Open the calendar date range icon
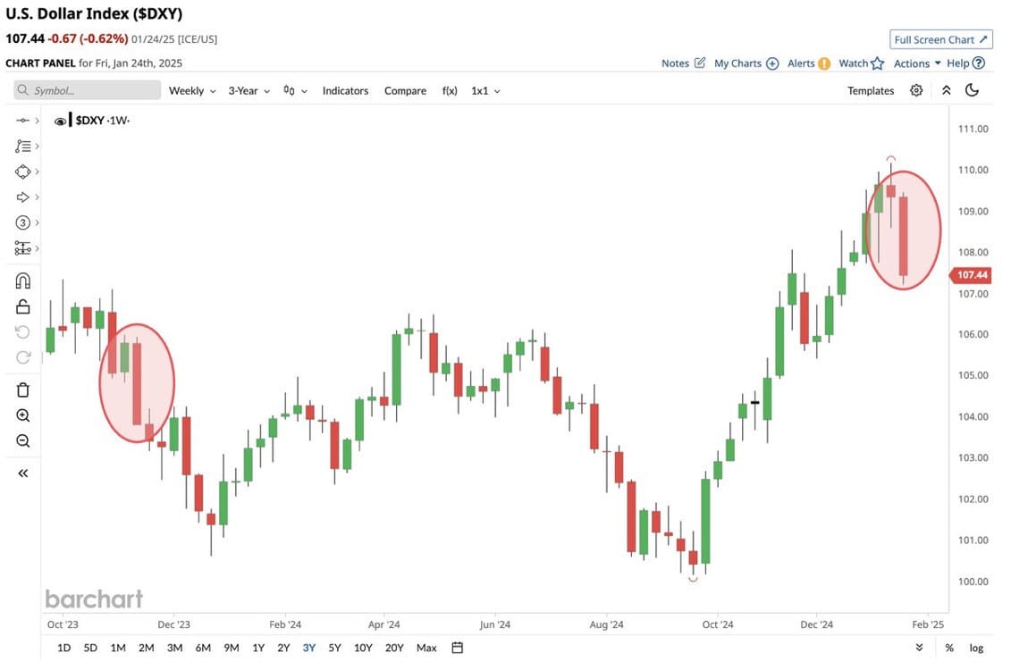 click(457, 648)
